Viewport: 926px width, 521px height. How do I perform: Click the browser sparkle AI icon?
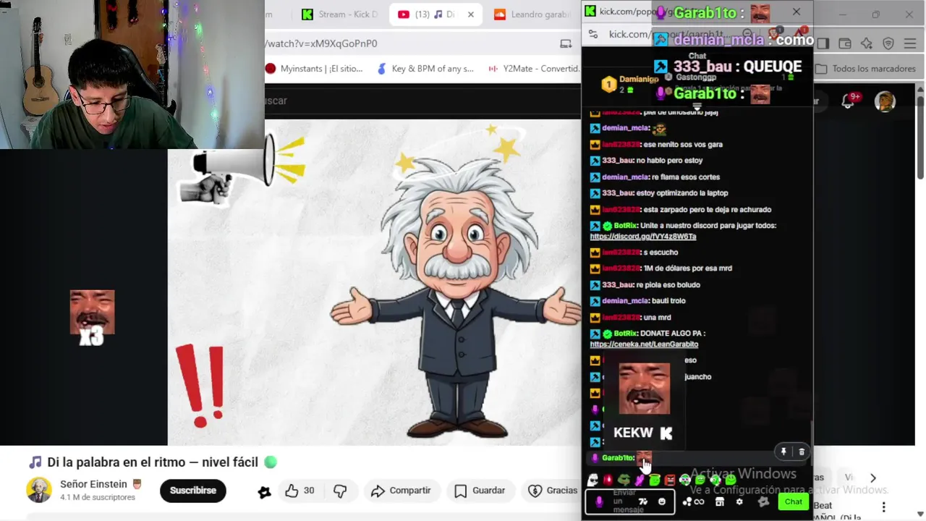[x=867, y=43]
